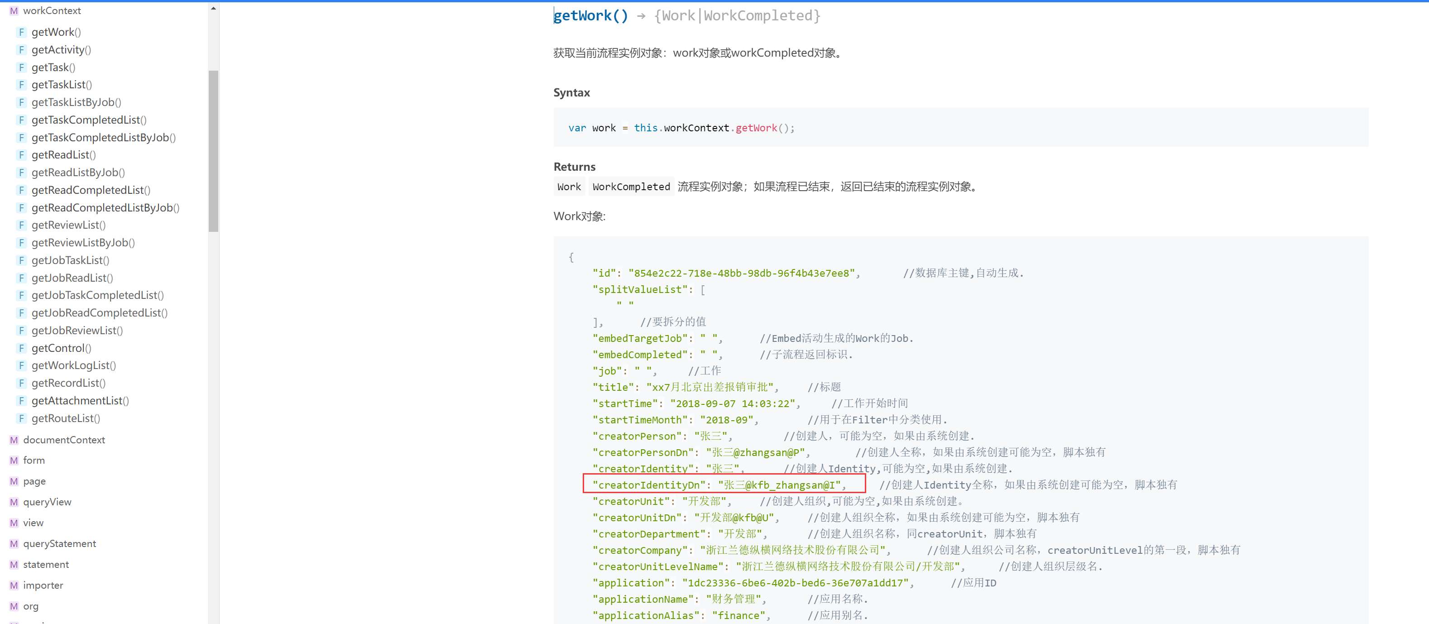The image size is (1429, 624).
Task: Open getAttachmentList() documentation entry
Action: pos(80,400)
